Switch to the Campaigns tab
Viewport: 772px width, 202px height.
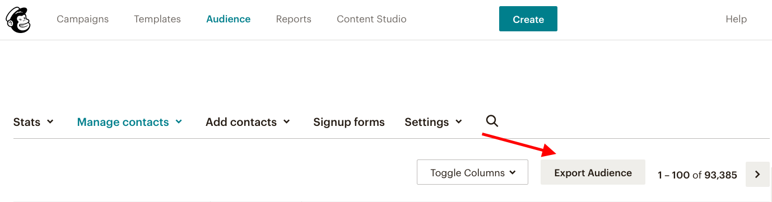83,19
